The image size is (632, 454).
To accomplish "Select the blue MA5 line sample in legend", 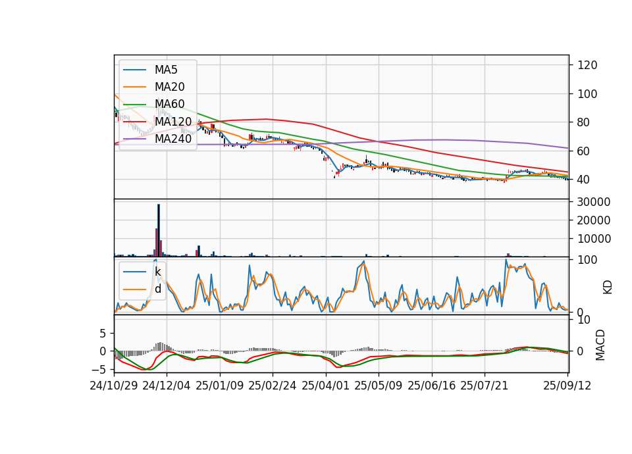I will tap(134, 70).
